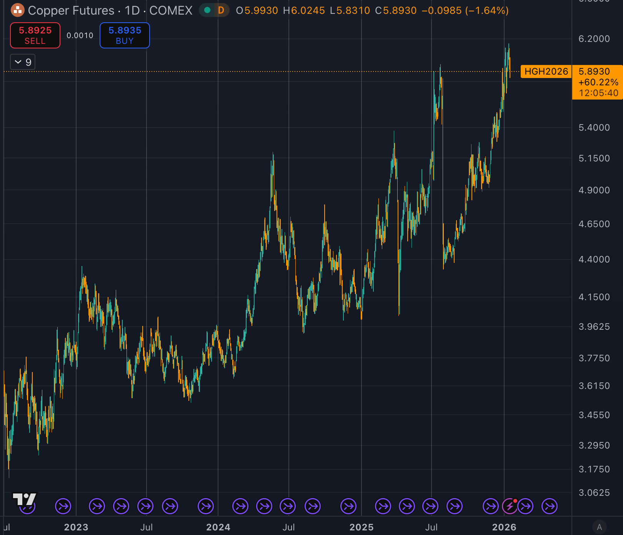Click the open value O5.9930
Image resolution: width=623 pixels, height=535 pixels.
pos(257,10)
